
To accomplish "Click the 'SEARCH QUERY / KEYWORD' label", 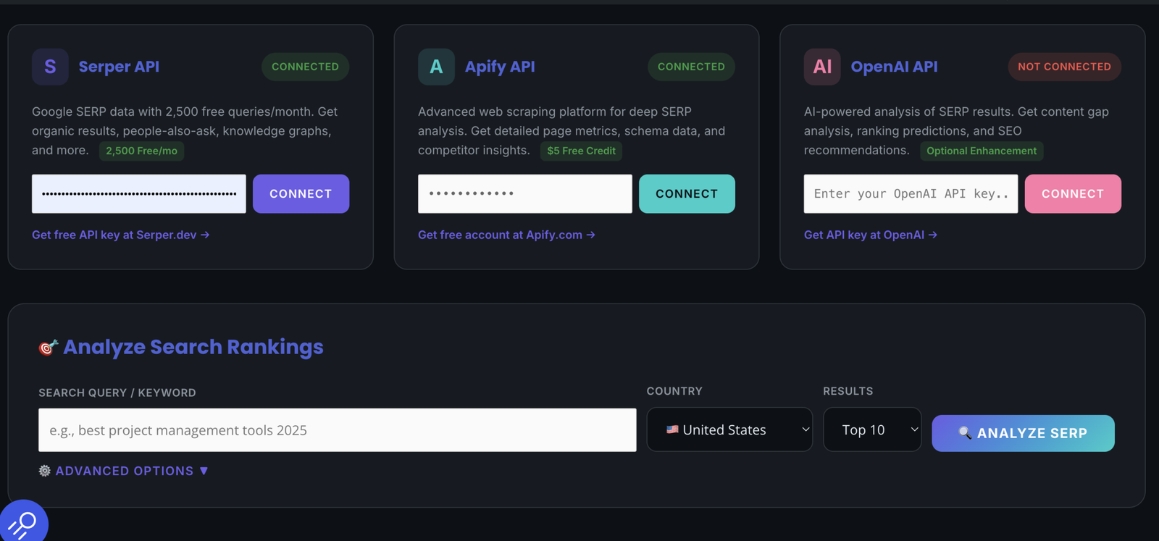I will coord(117,393).
